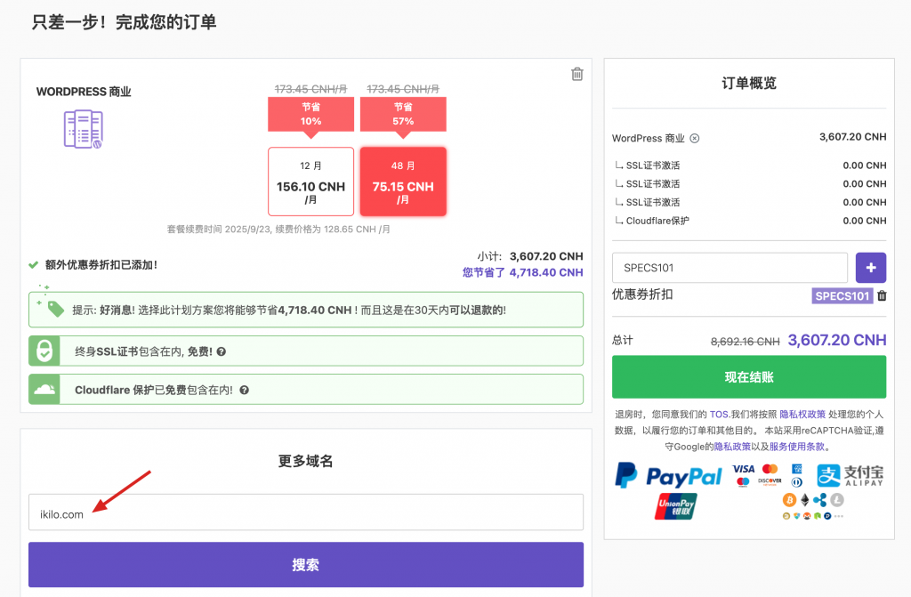
Task: Click the trash icon on the WordPress plan card
Action: [576, 74]
